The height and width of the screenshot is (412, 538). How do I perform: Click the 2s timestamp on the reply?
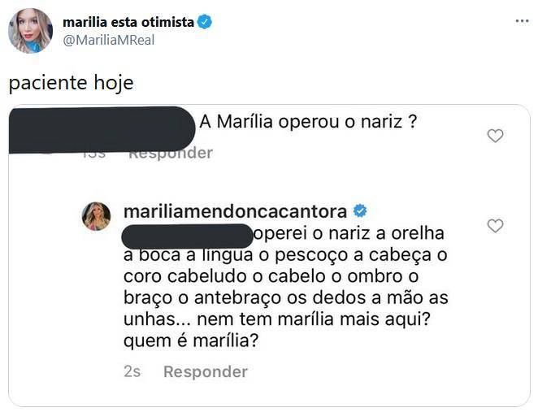click(132, 371)
